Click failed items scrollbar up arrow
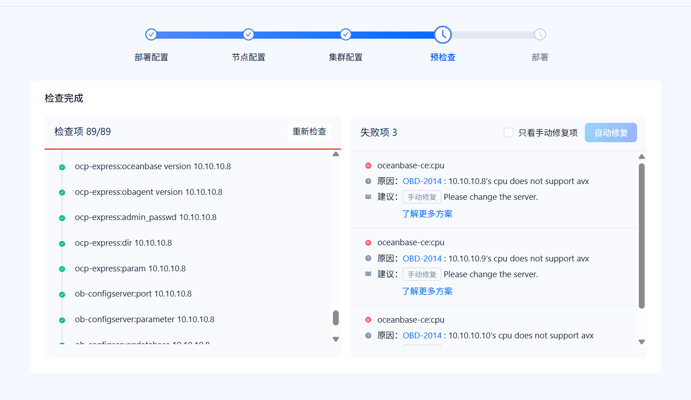 (642, 157)
